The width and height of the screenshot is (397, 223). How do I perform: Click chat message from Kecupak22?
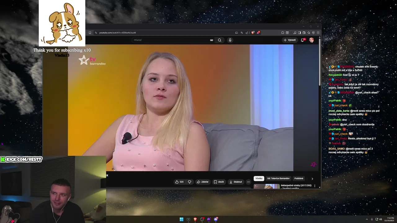[344, 75]
